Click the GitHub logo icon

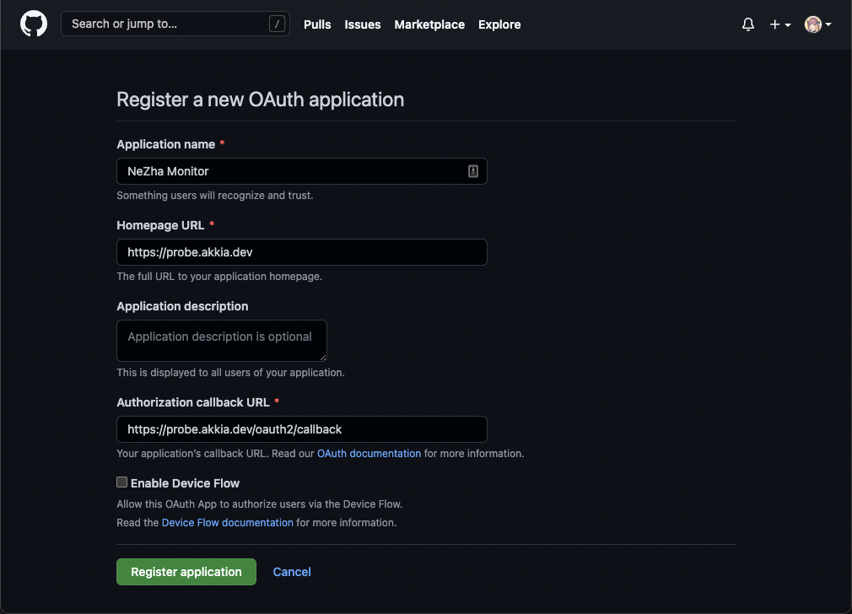[33, 24]
